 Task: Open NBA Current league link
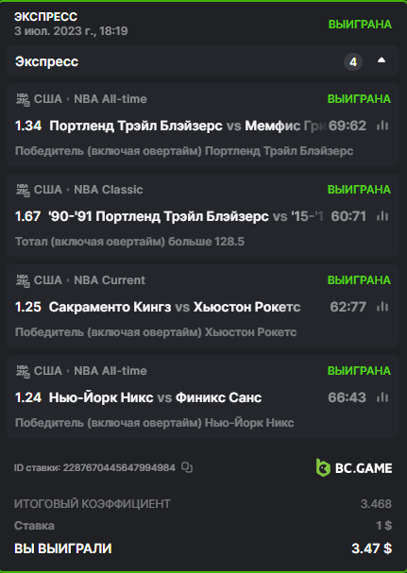pos(110,280)
